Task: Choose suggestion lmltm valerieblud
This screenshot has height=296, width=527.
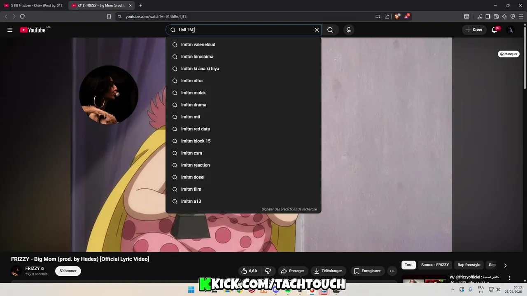Action: pos(243,44)
